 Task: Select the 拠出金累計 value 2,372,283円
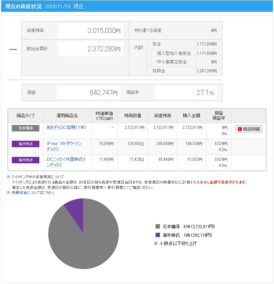[104, 49]
